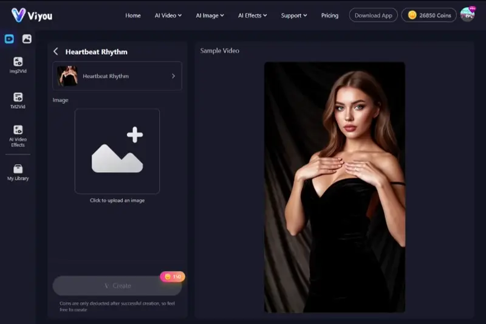The image size is (486, 324).
Task: Expand the AI Effects menu
Action: pyautogui.click(x=252, y=16)
